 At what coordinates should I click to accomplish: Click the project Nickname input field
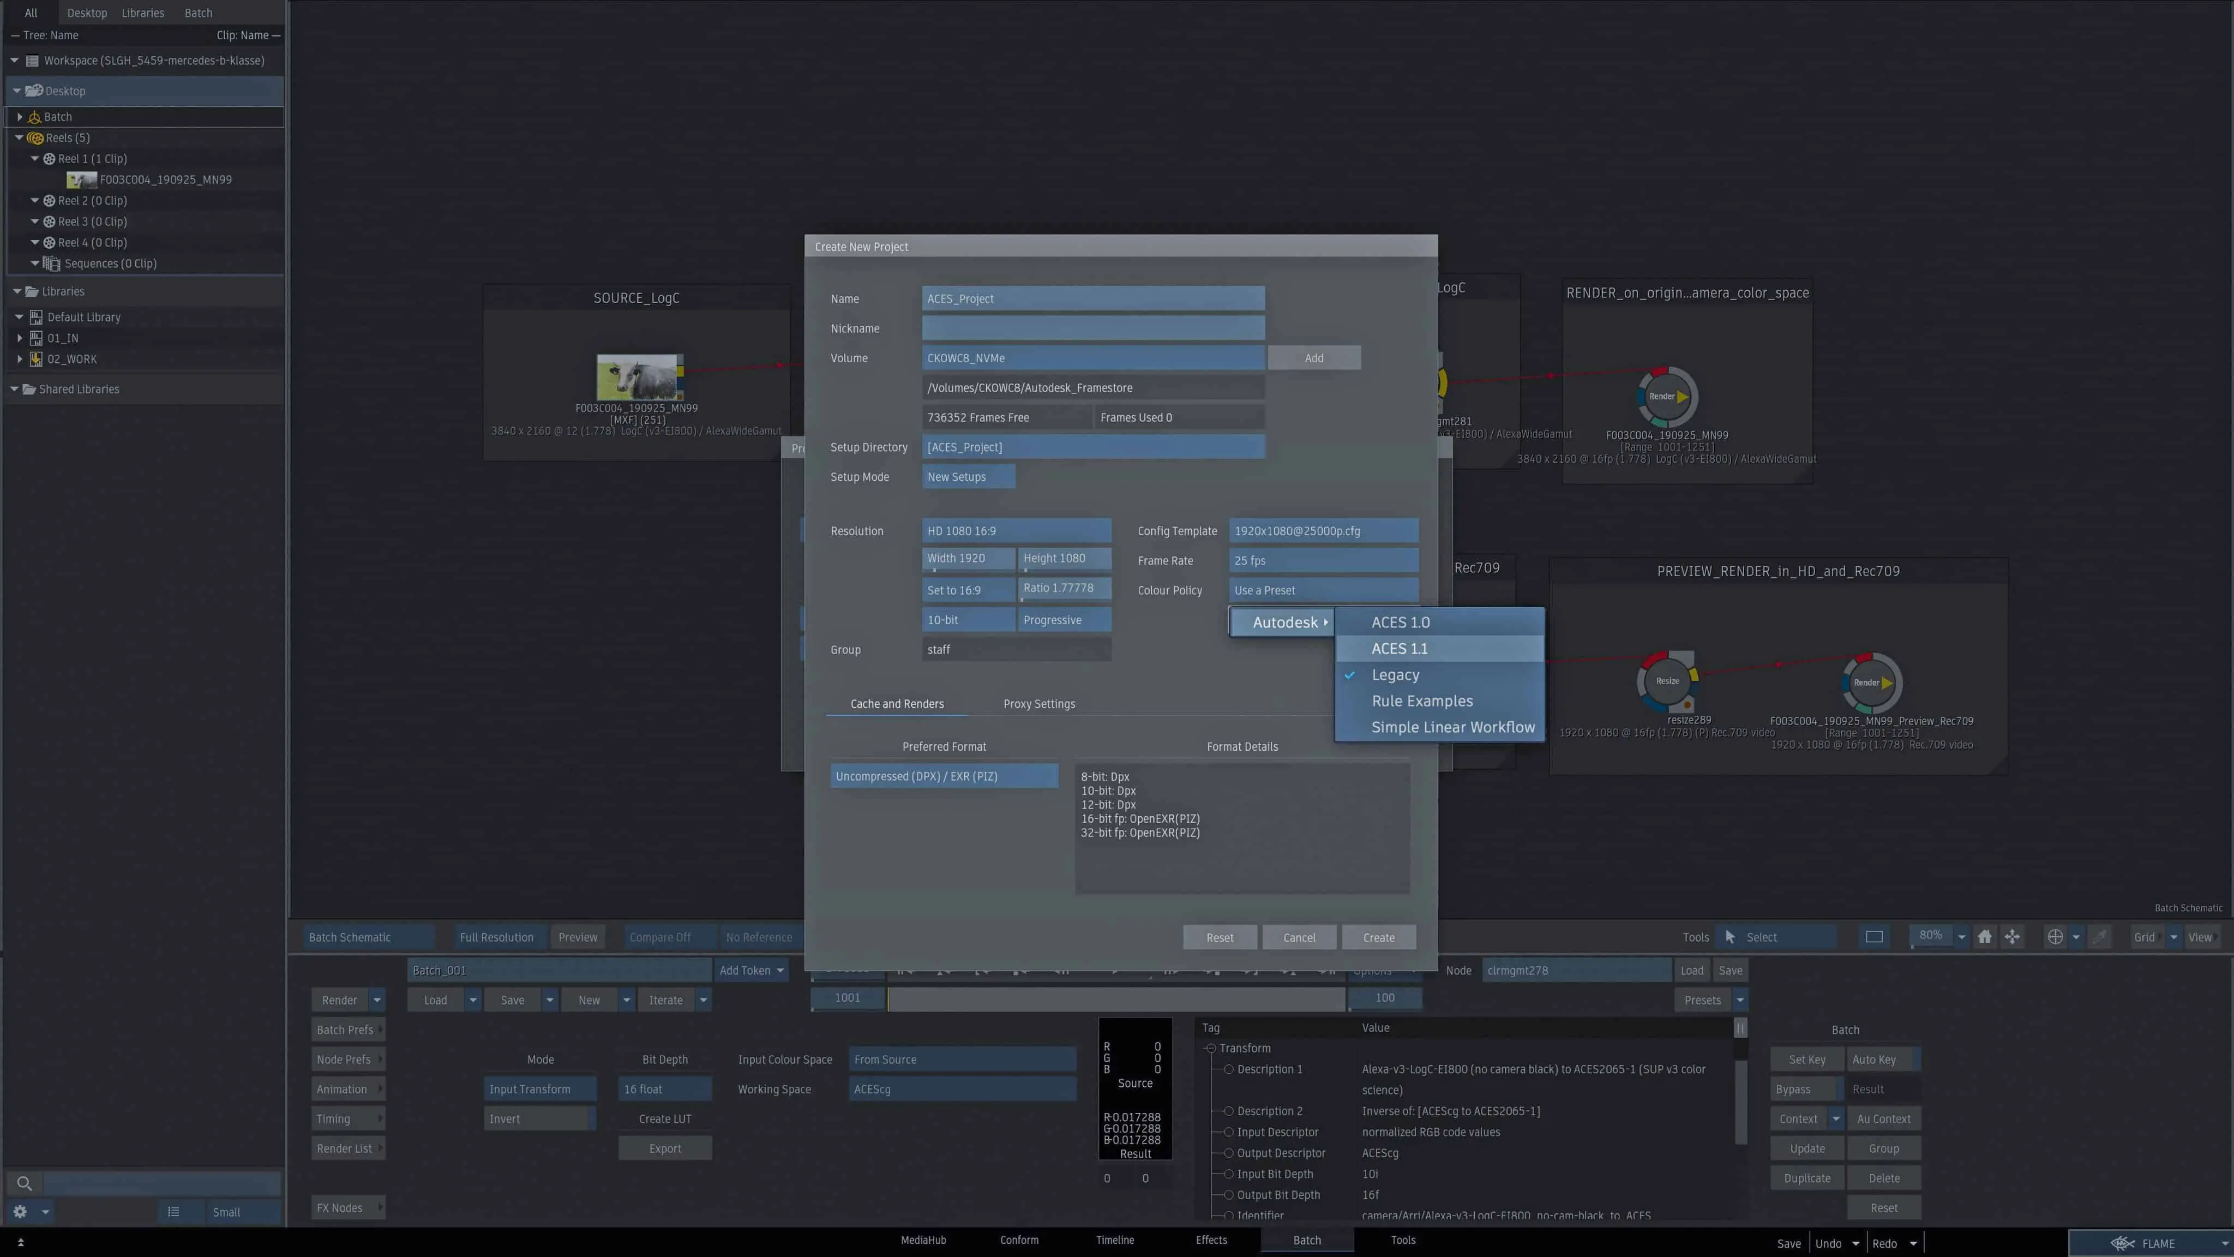1092,329
